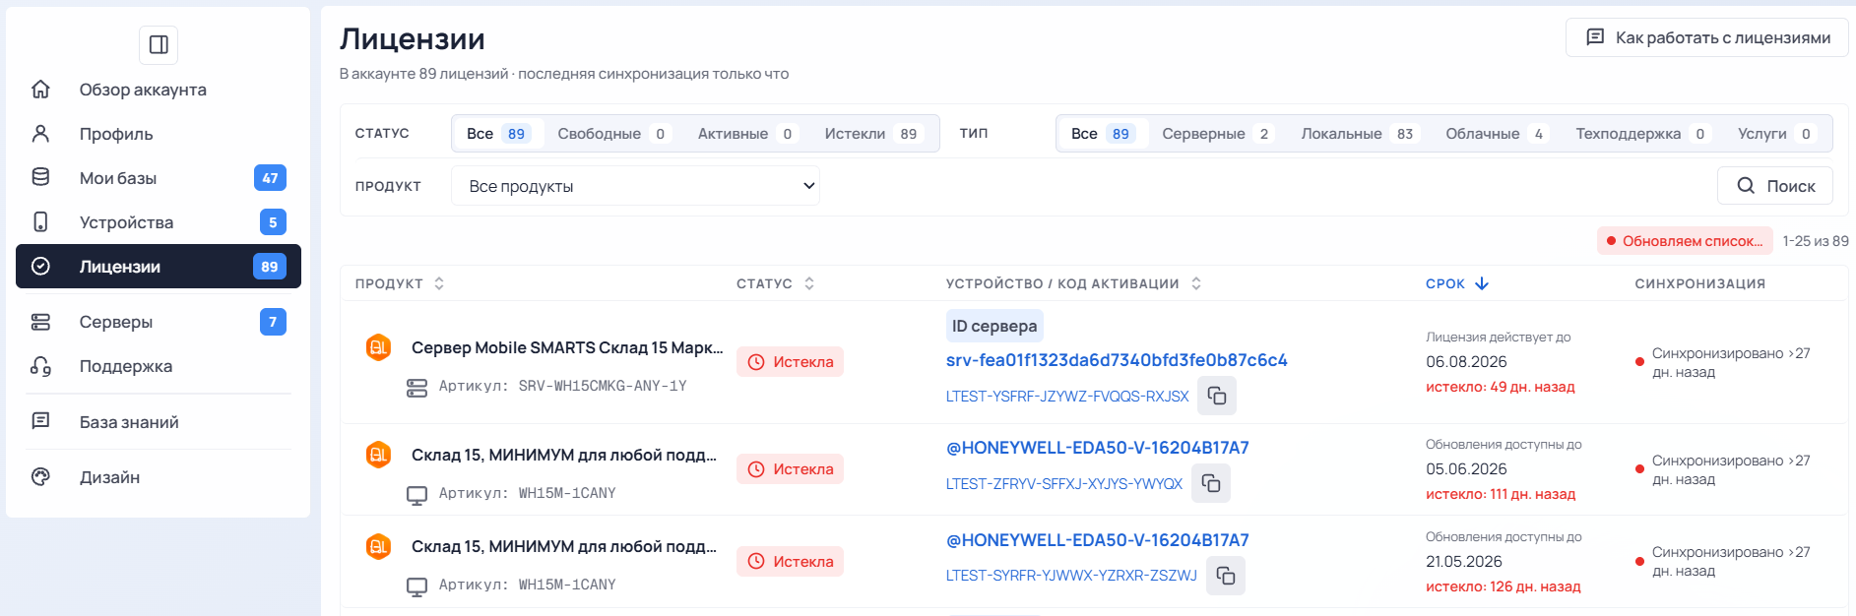The height and width of the screenshot is (616, 1856).
Task: Filter licenses by Свободные status
Action: (612, 134)
